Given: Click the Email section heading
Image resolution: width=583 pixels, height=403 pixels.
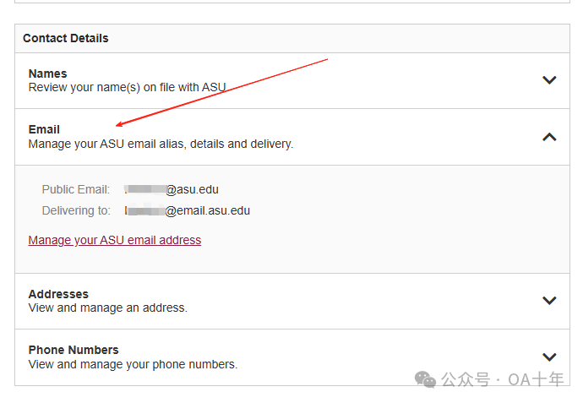Looking at the screenshot, I should (x=44, y=129).
